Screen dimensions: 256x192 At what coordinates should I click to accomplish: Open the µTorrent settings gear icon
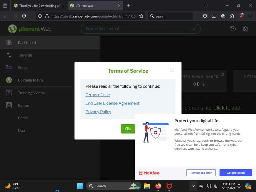point(245,29)
